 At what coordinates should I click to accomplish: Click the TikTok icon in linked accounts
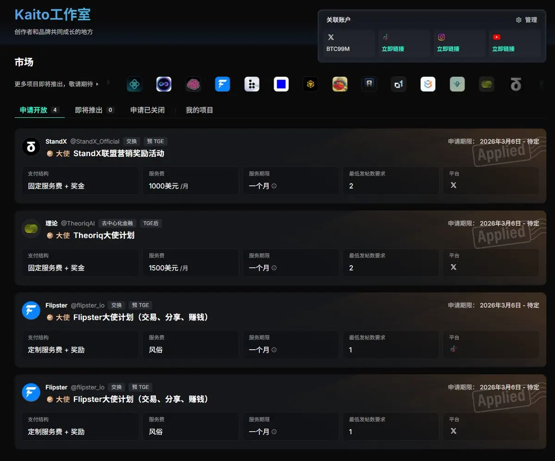pos(386,37)
